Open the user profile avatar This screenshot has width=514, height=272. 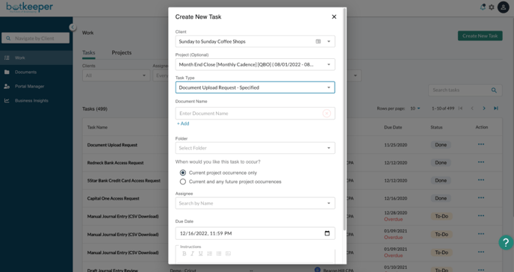(x=504, y=7)
